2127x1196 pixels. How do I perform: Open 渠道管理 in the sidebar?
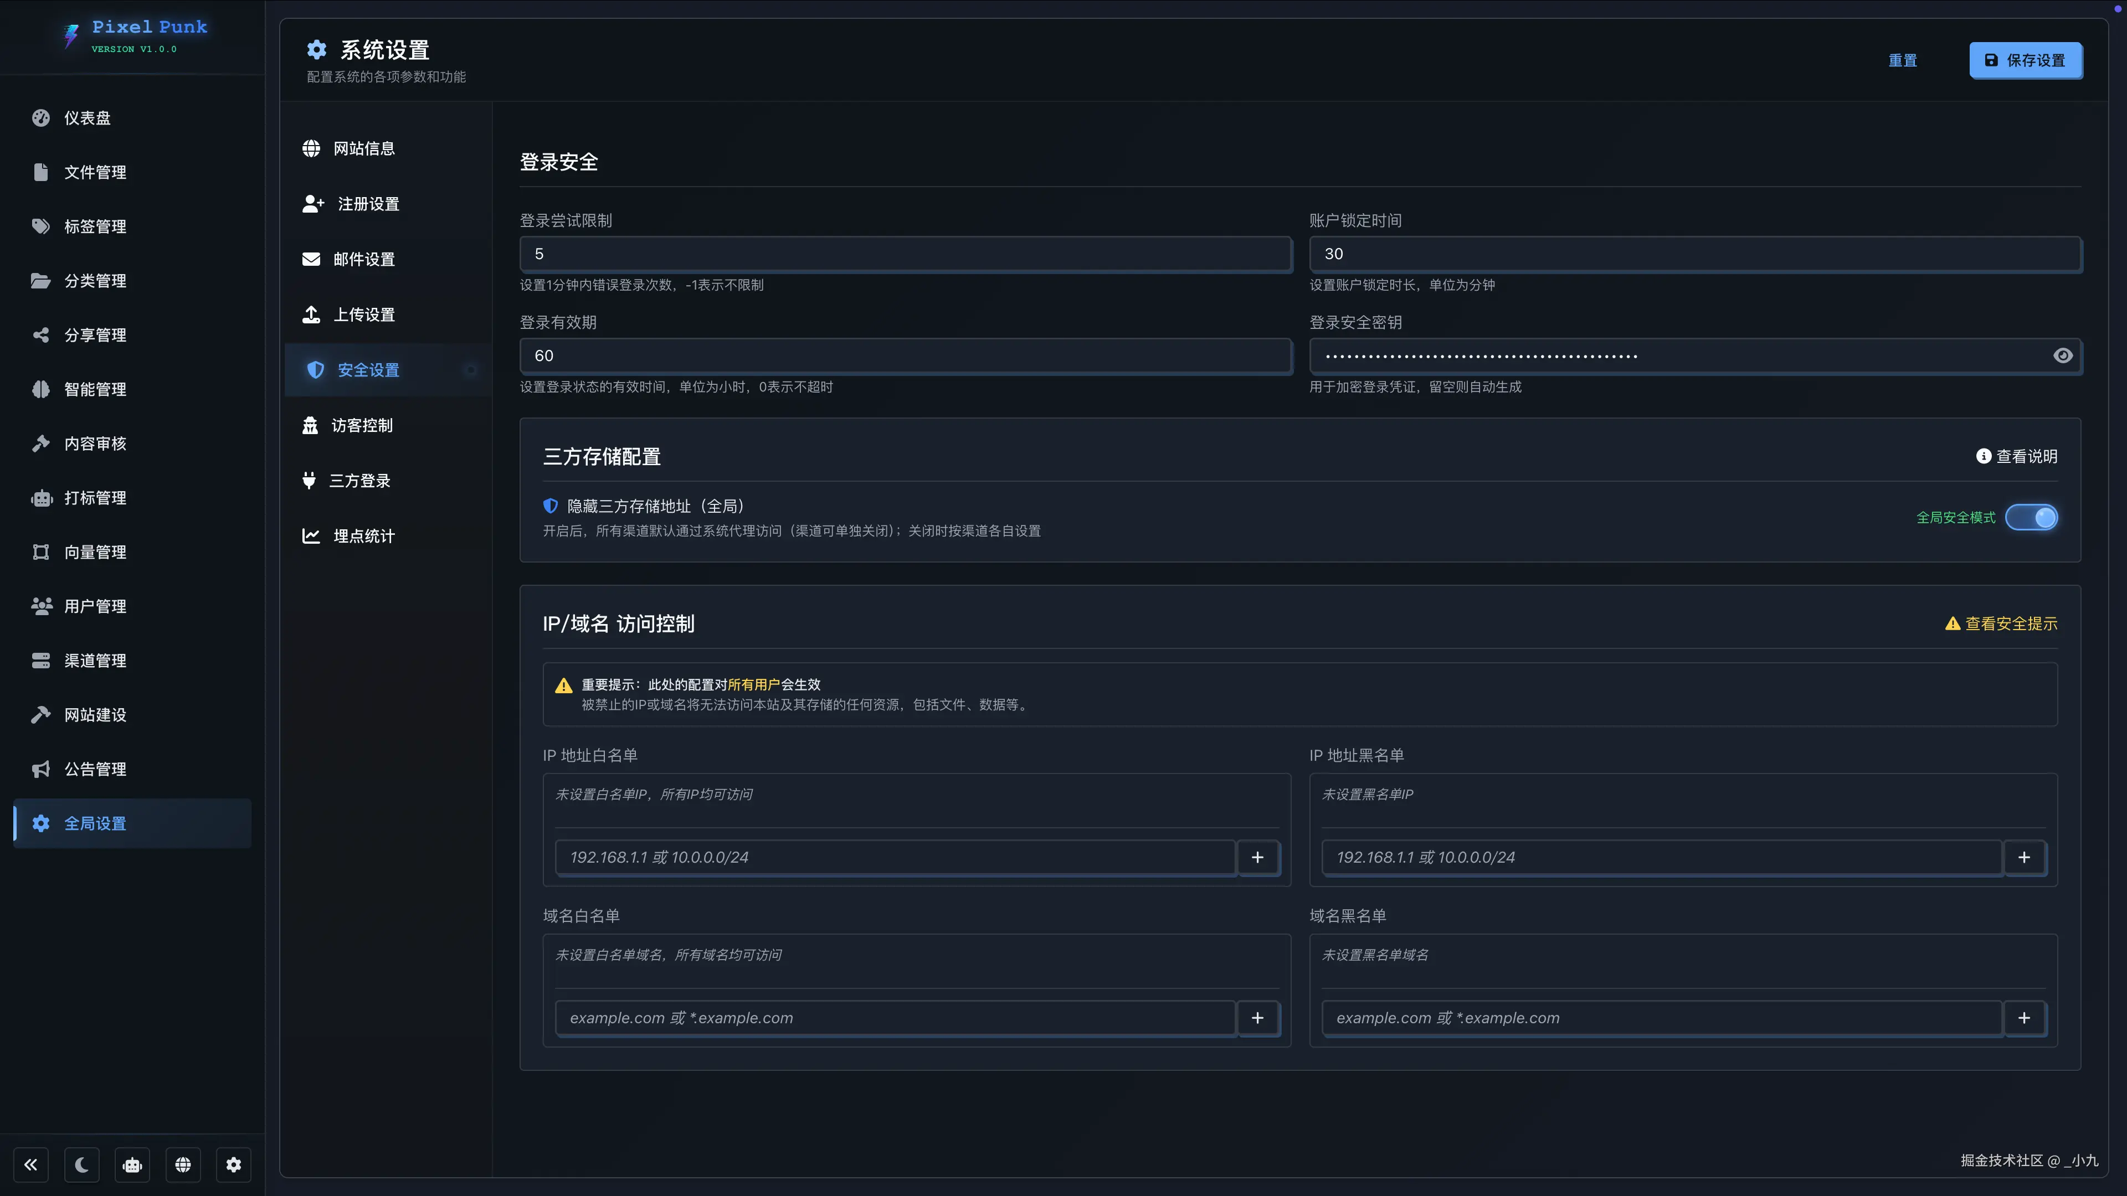[x=95, y=661]
